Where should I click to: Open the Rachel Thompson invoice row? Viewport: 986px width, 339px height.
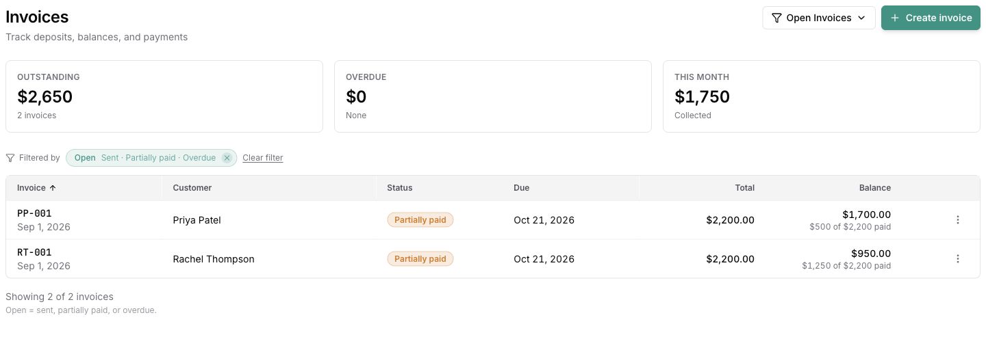(493, 259)
